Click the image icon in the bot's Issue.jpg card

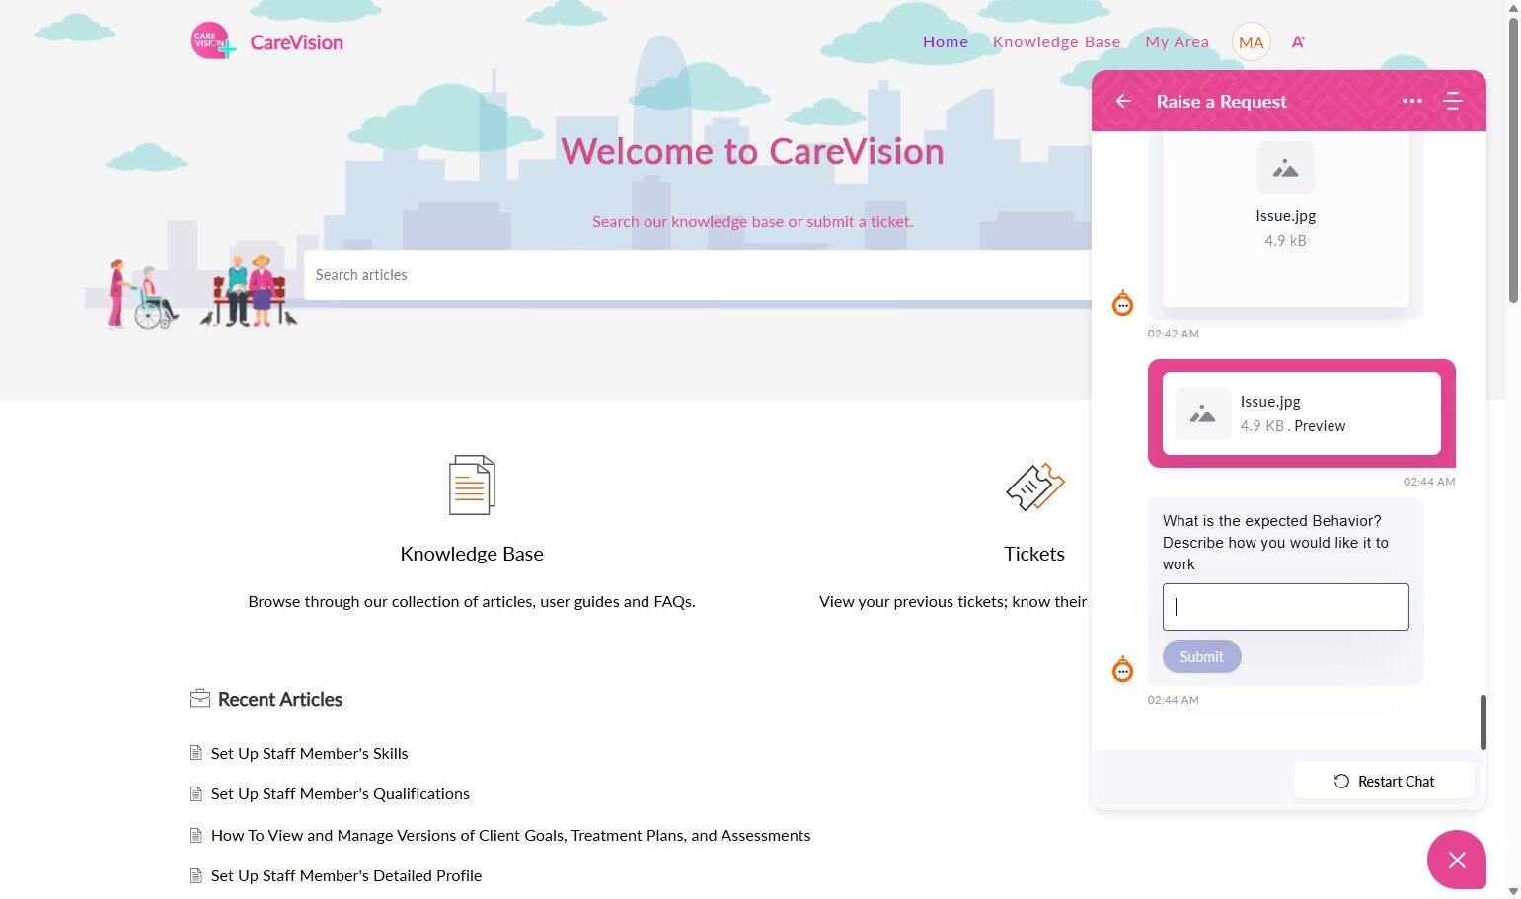tap(1285, 168)
